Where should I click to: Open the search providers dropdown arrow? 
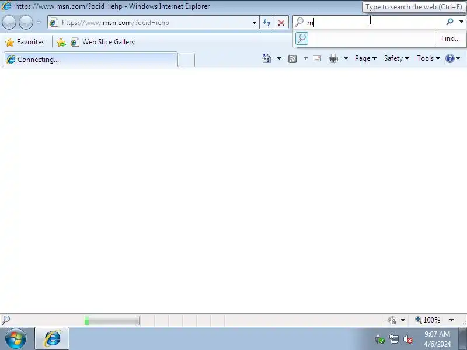tap(461, 22)
